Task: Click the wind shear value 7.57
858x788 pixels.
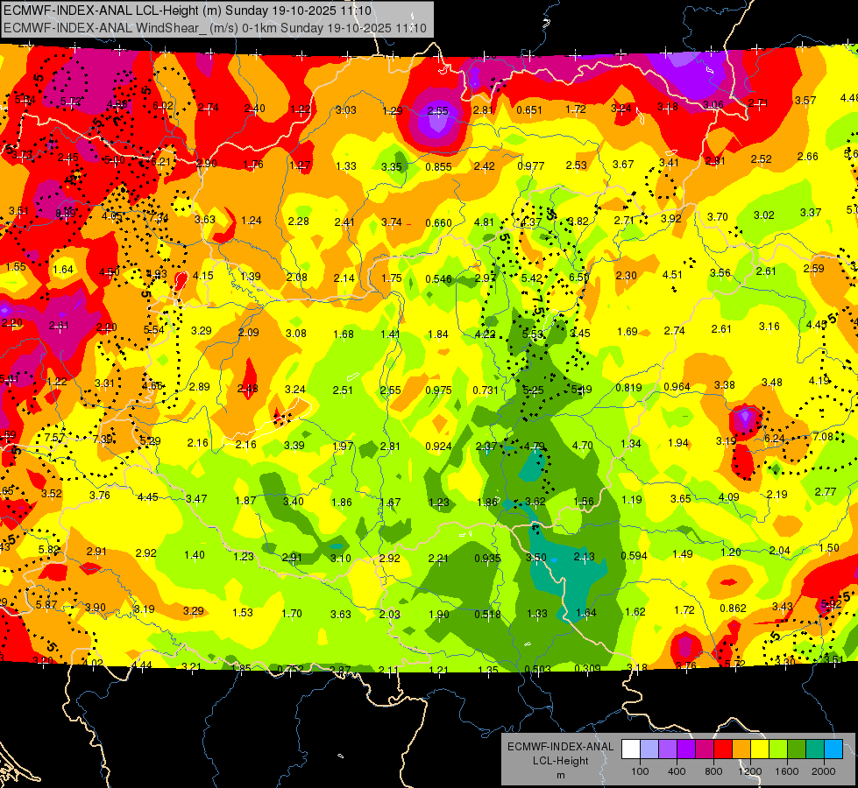Action: pyautogui.click(x=54, y=438)
